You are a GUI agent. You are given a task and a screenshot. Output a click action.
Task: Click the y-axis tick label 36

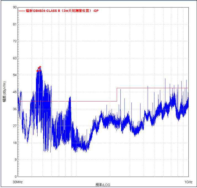[15, 109]
